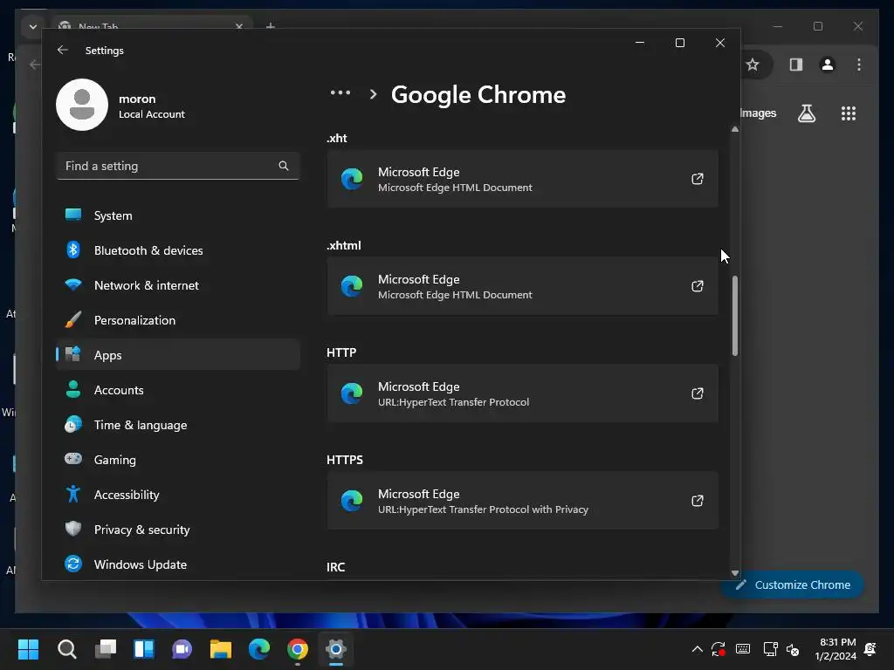Show hidden system tray icons

coord(697,649)
